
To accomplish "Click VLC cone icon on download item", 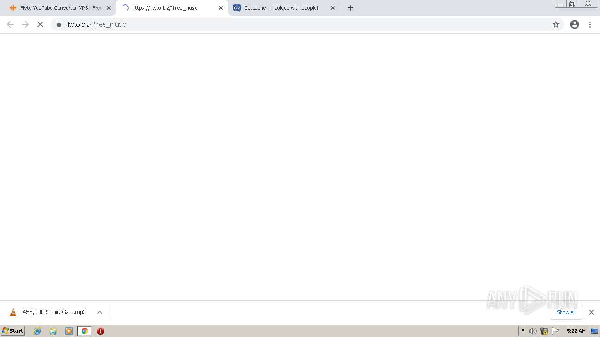I will coord(13,312).
